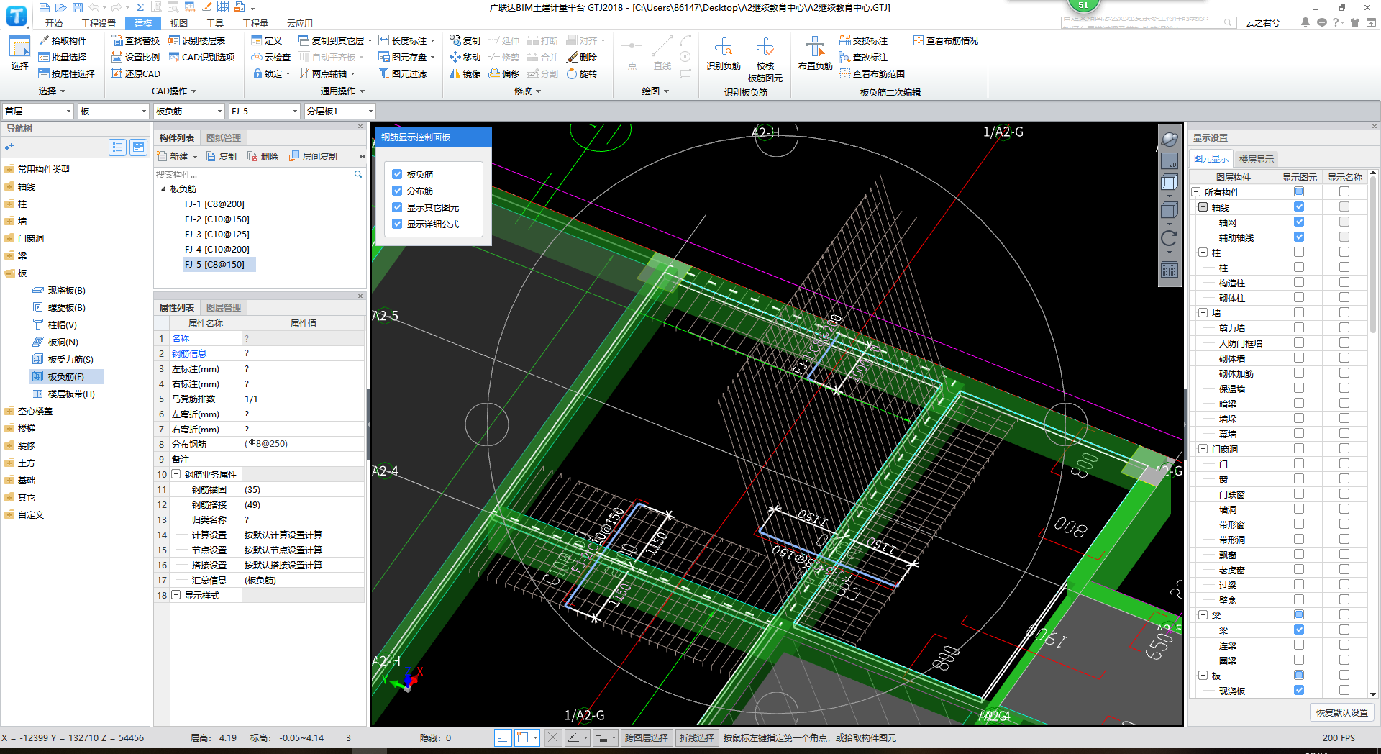This screenshot has height=754, width=1381.
Task: Click the 2D view toggle icon in viewport
Action: point(1170,161)
